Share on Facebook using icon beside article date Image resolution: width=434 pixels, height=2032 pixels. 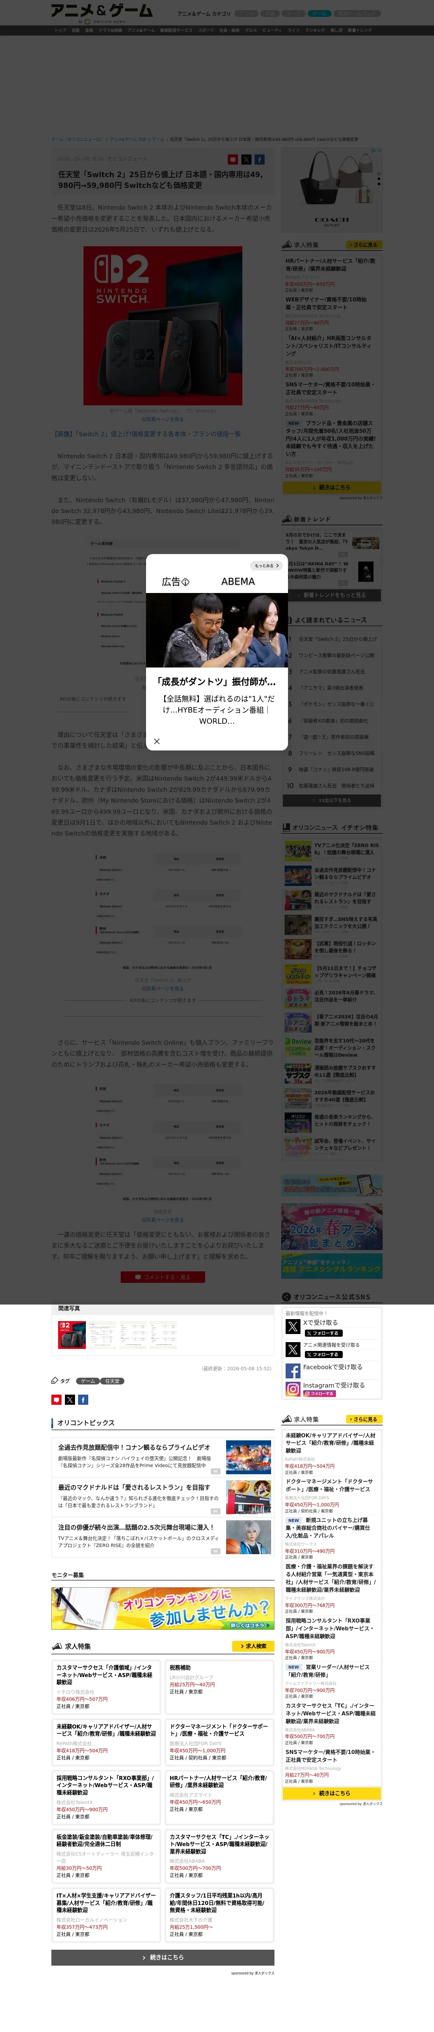(259, 159)
